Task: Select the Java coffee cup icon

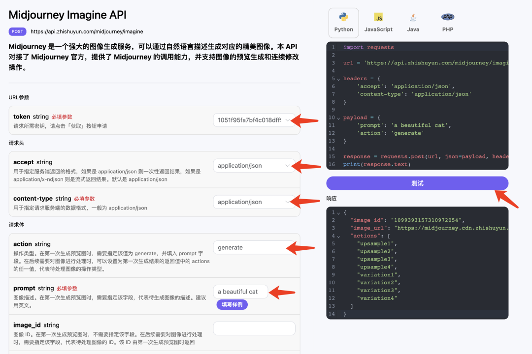Action: tap(413, 17)
